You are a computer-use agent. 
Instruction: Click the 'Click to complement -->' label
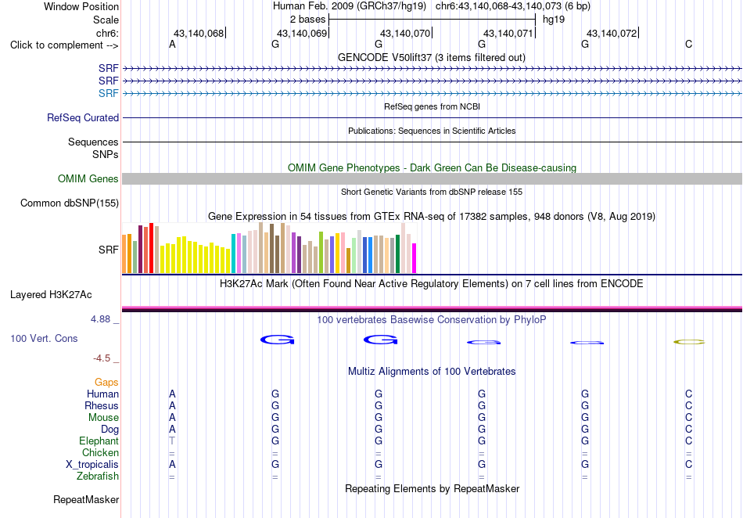[64, 45]
